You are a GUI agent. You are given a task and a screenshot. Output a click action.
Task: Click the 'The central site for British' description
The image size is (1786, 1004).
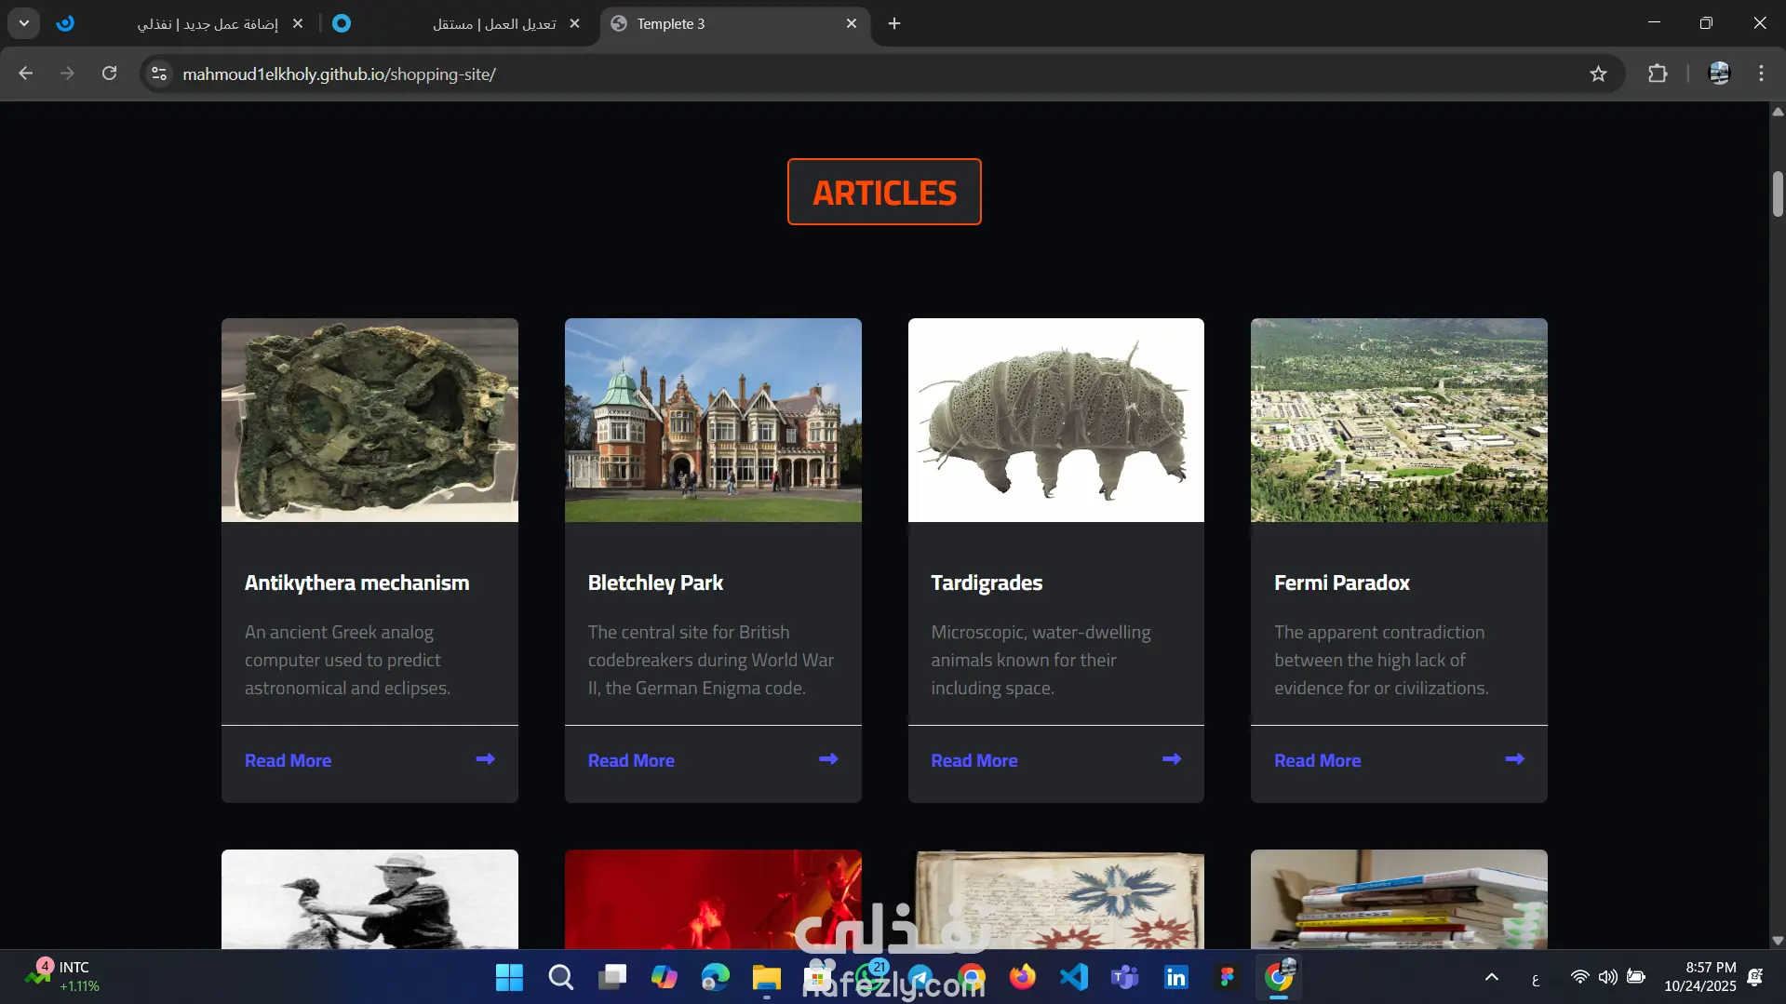pos(711,660)
